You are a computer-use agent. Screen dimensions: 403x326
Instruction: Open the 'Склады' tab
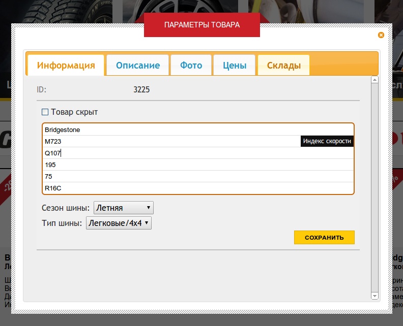[x=283, y=66]
